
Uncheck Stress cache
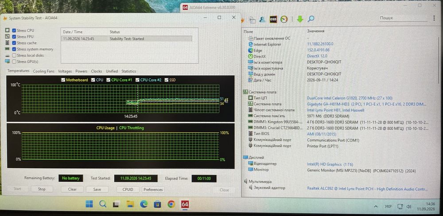(x=14, y=43)
